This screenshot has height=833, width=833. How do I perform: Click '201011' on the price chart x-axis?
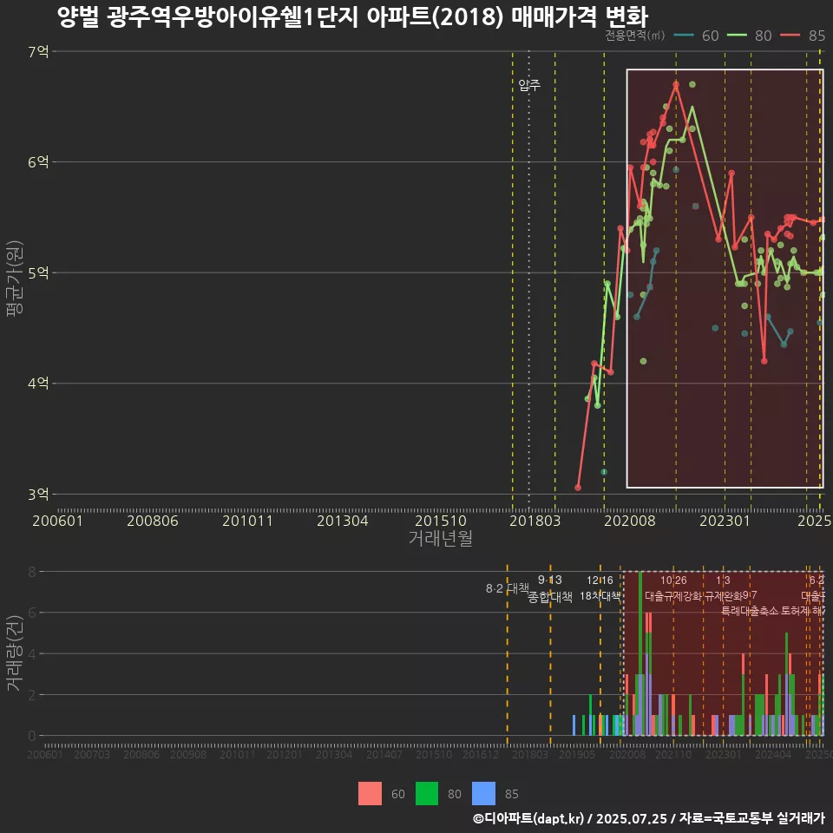pos(247,521)
